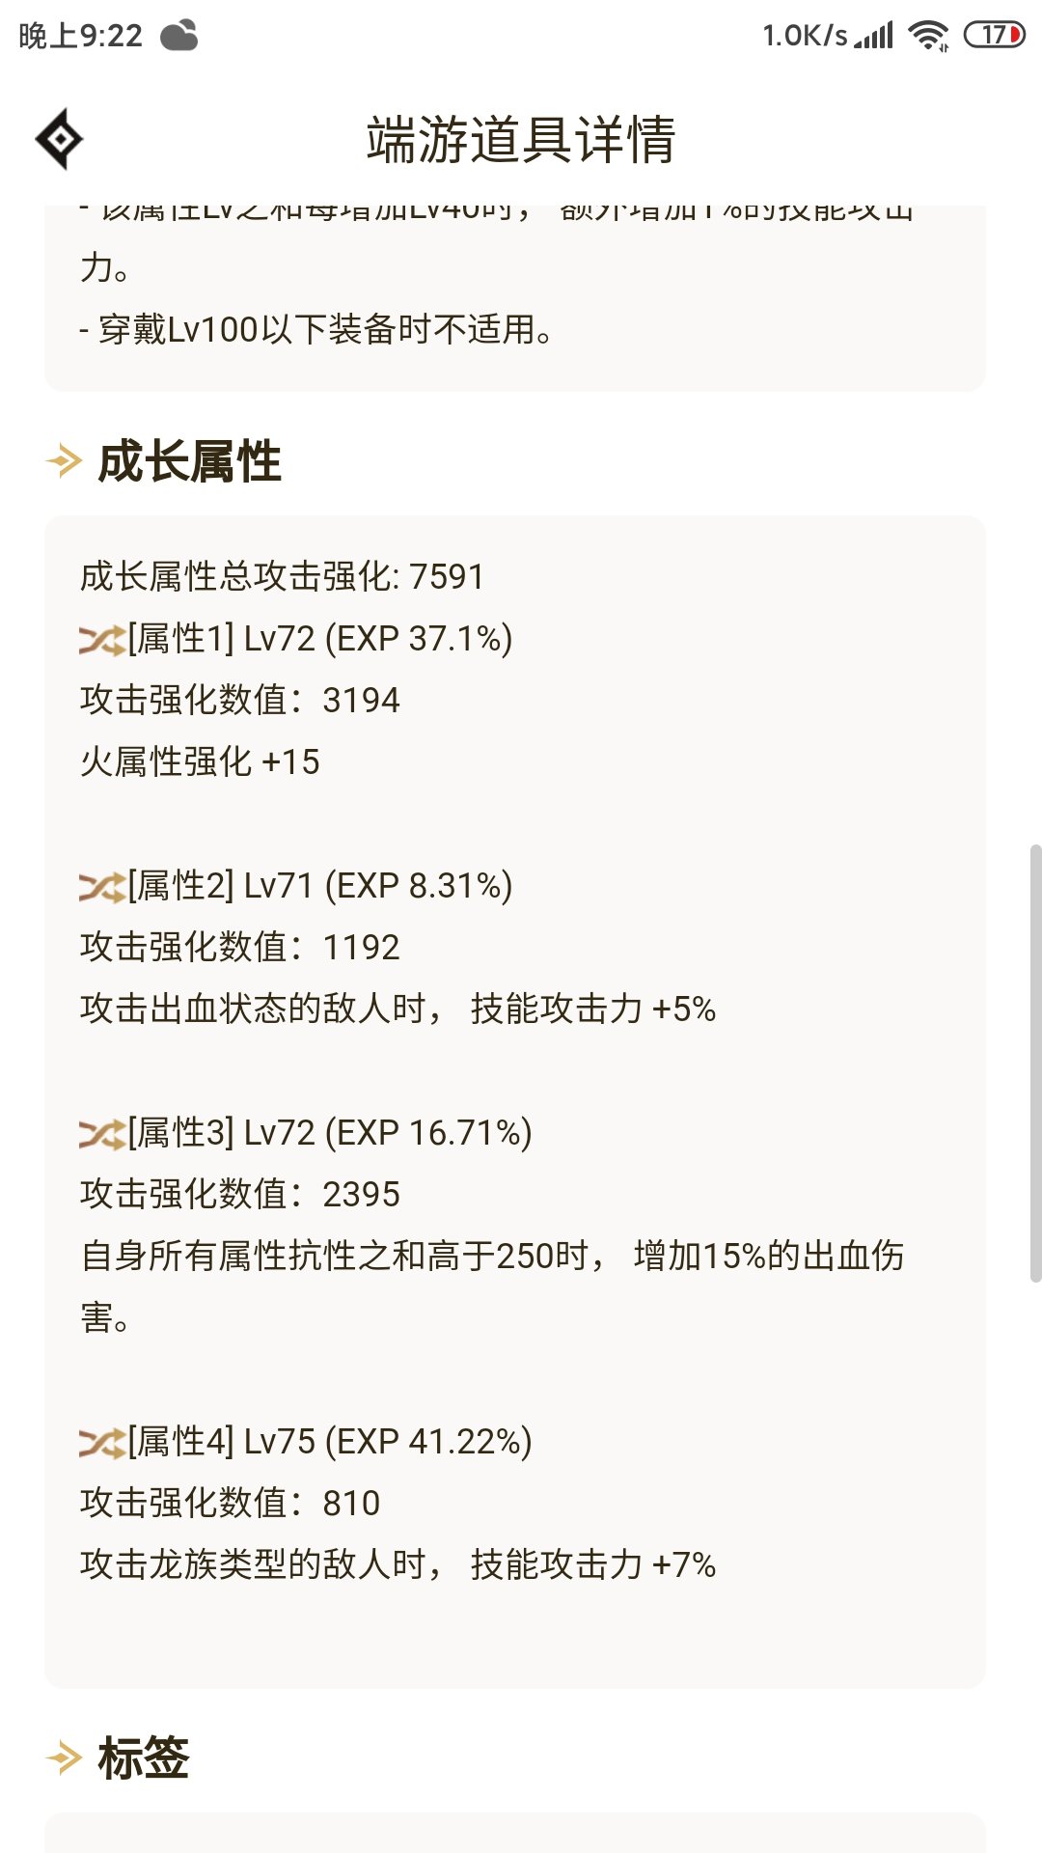Click the vertical scrollbar thumb on right

pos(1035,1064)
